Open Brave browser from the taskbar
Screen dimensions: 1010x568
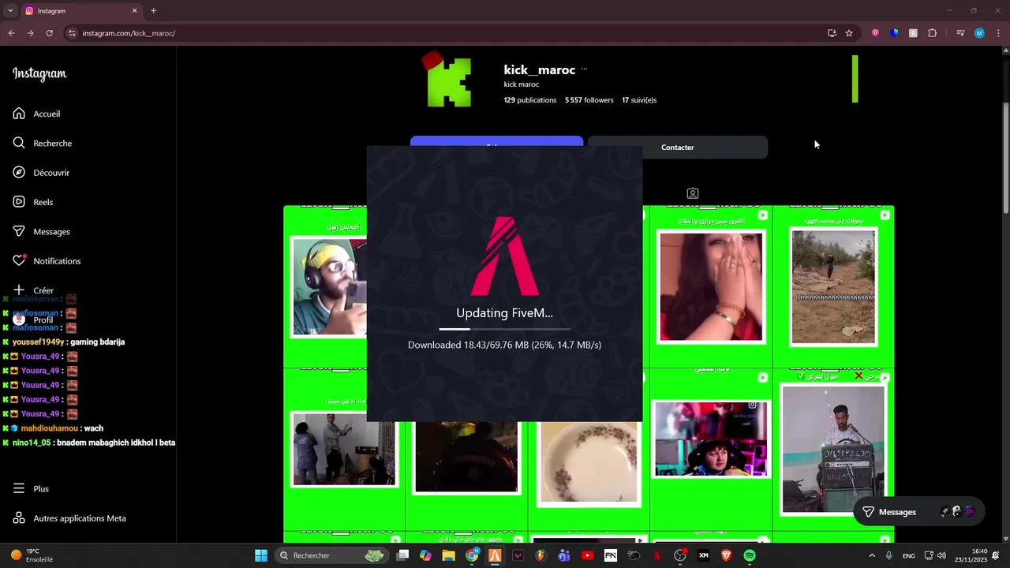click(726, 555)
